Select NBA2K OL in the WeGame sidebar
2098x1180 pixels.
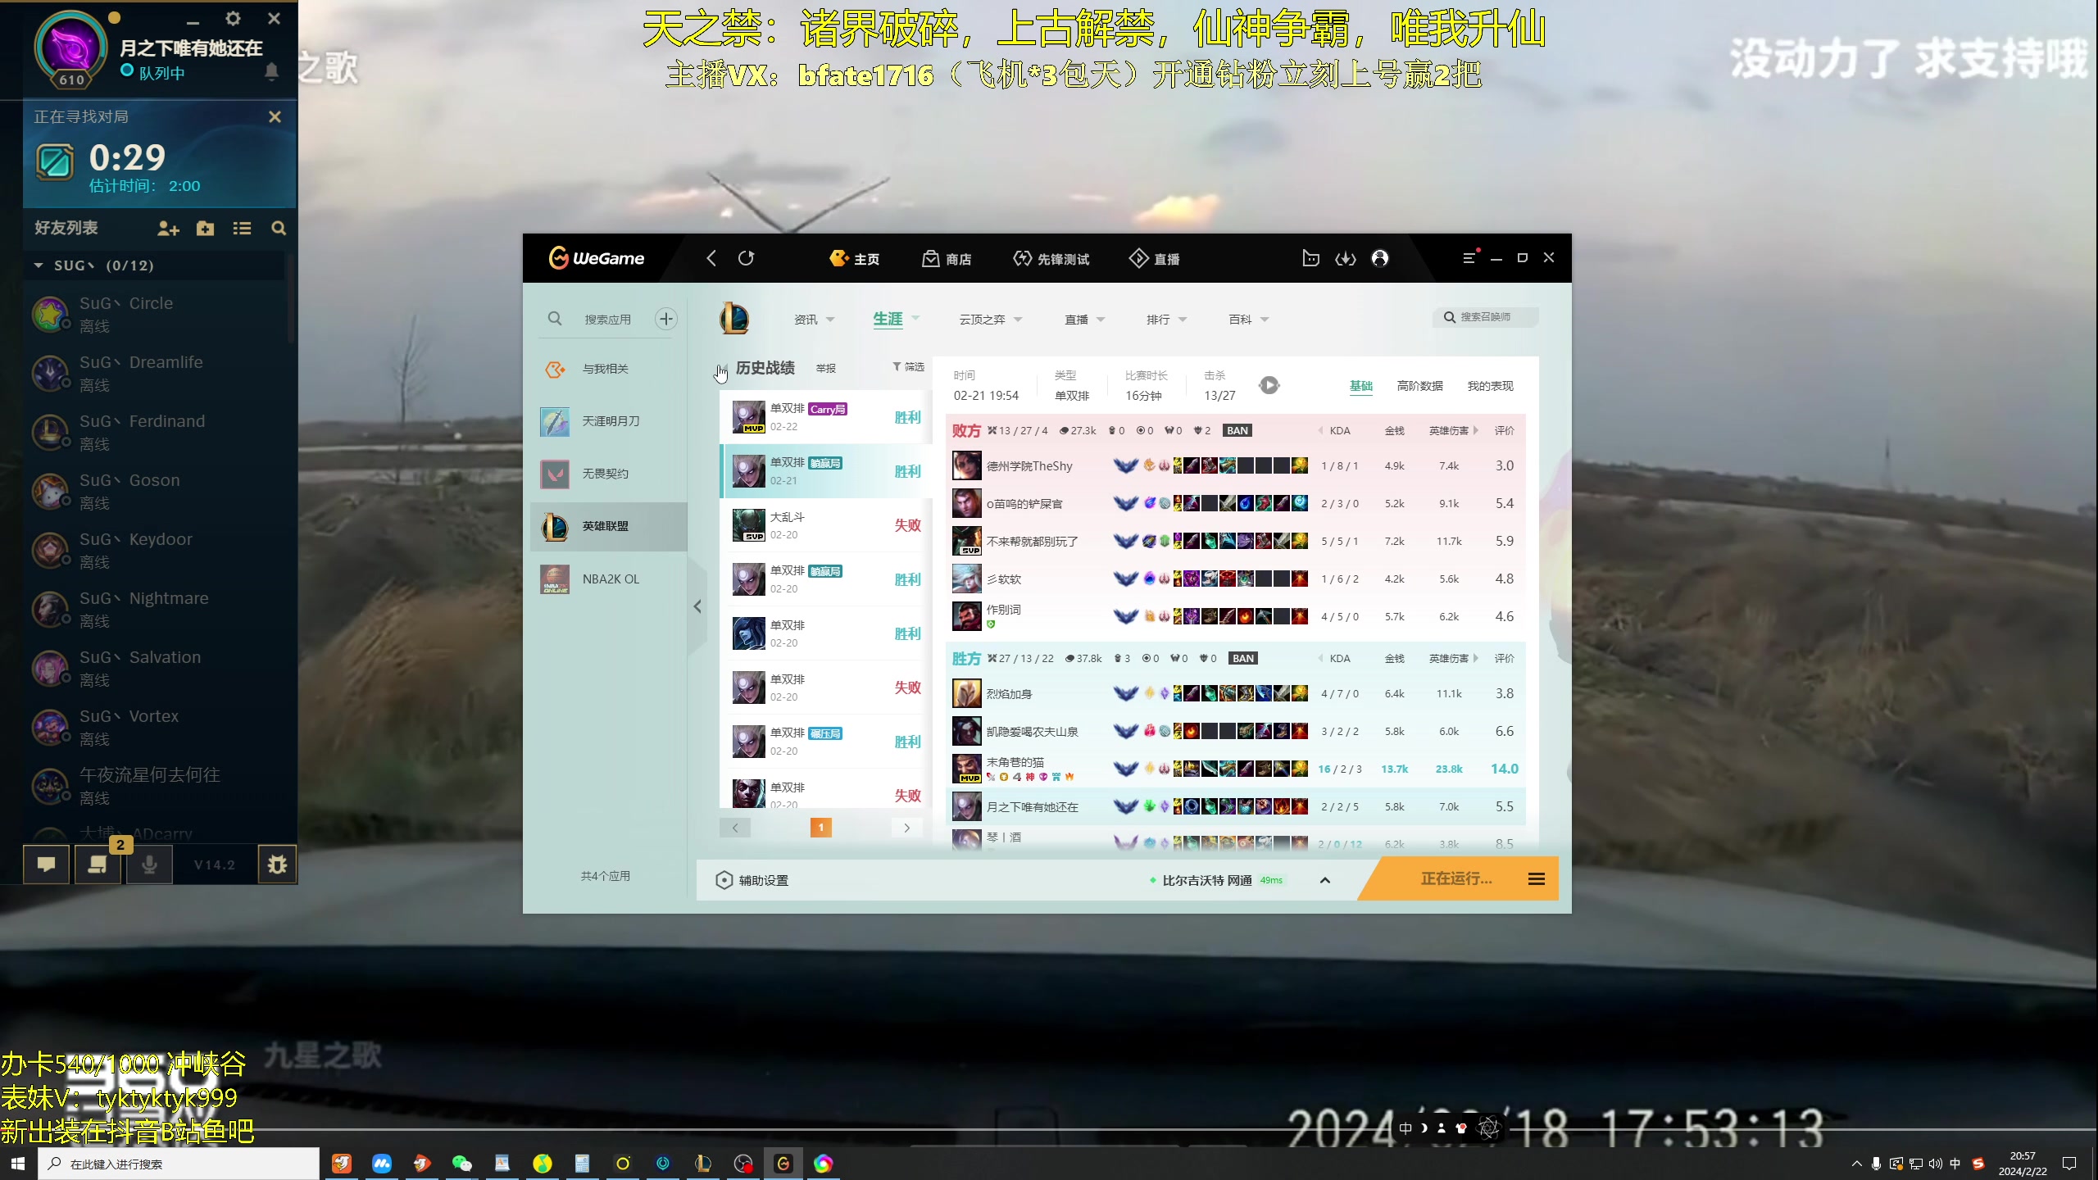point(609,579)
